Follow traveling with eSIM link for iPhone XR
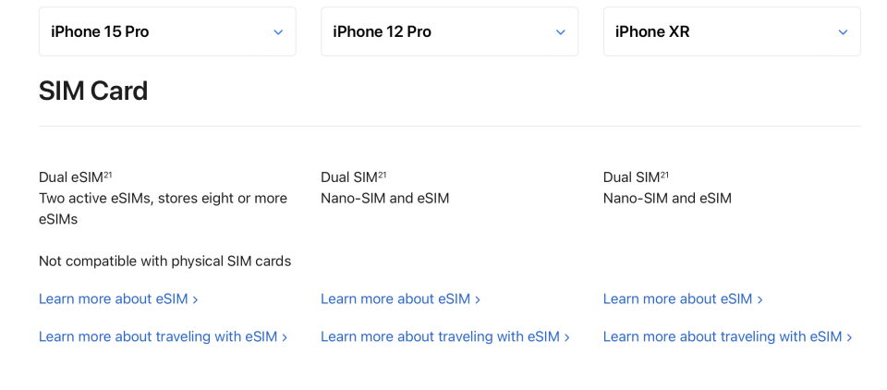887x390 pixels. point(727,336)
